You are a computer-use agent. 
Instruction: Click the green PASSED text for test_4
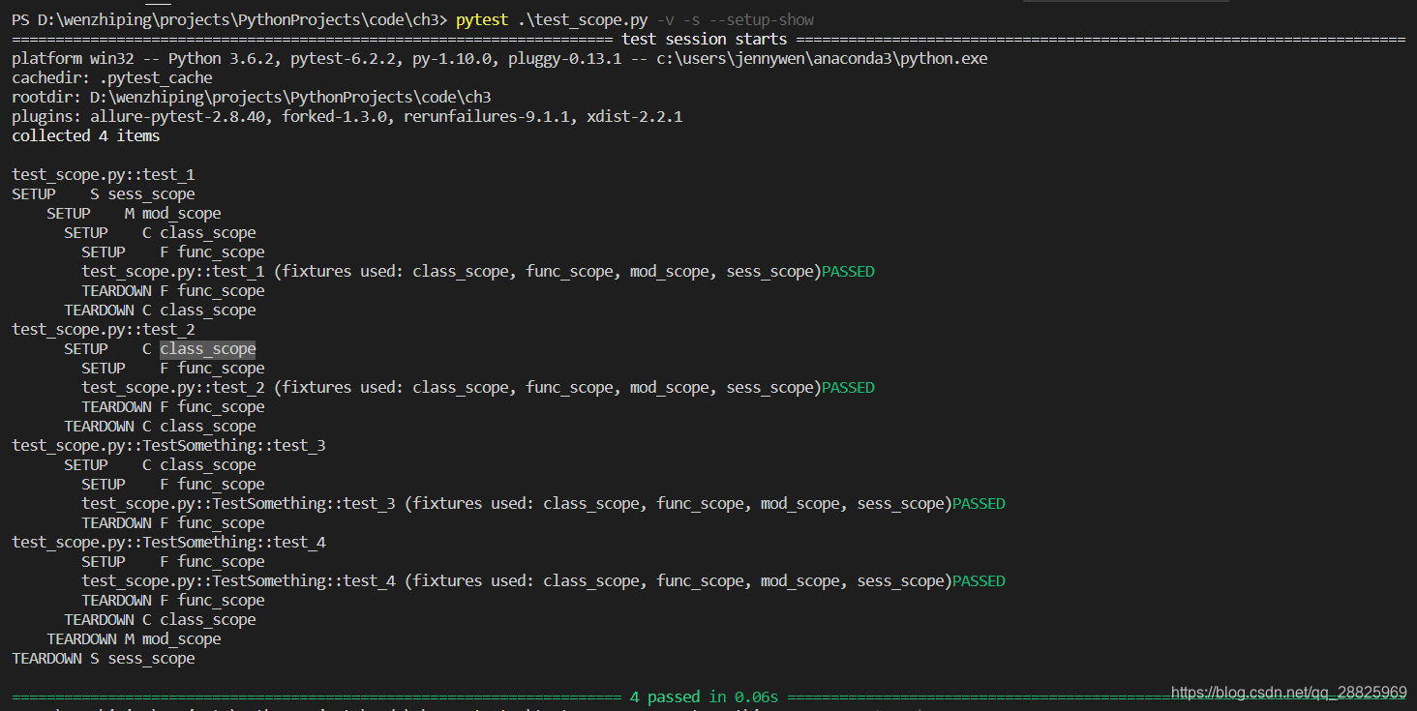(x=979, y=581)
